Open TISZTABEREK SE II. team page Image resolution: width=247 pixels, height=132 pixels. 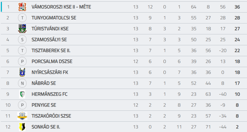click(51, 50)
